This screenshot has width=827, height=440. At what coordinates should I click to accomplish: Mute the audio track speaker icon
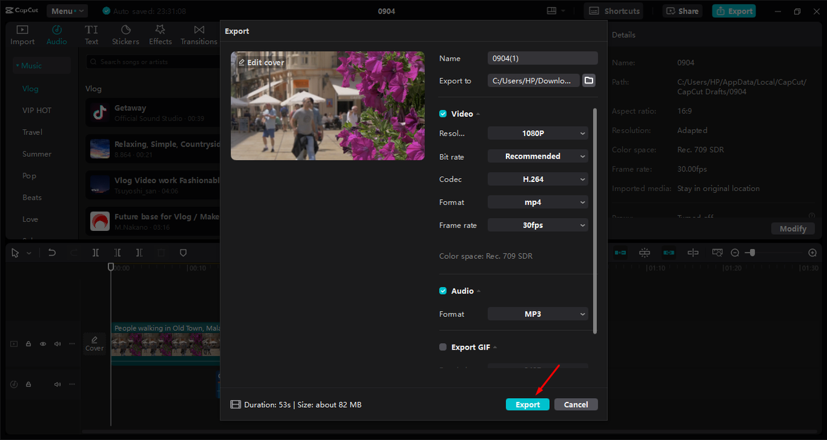point(58,384)
